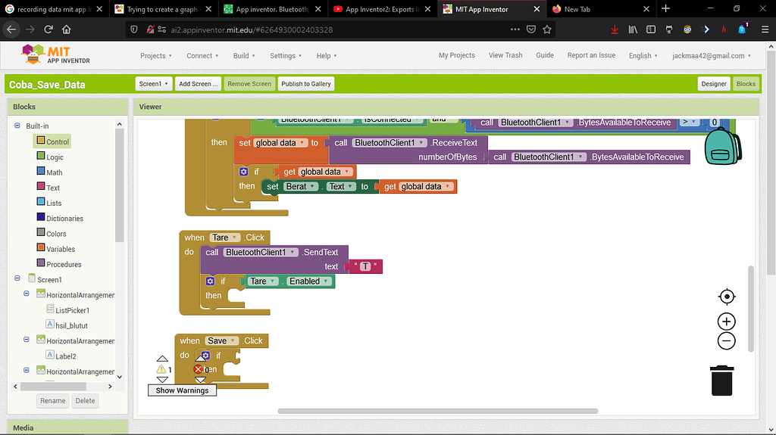Open the Tare component dropdown in Click event
Viewport: 776px width, 435px height.
point(235,238)
